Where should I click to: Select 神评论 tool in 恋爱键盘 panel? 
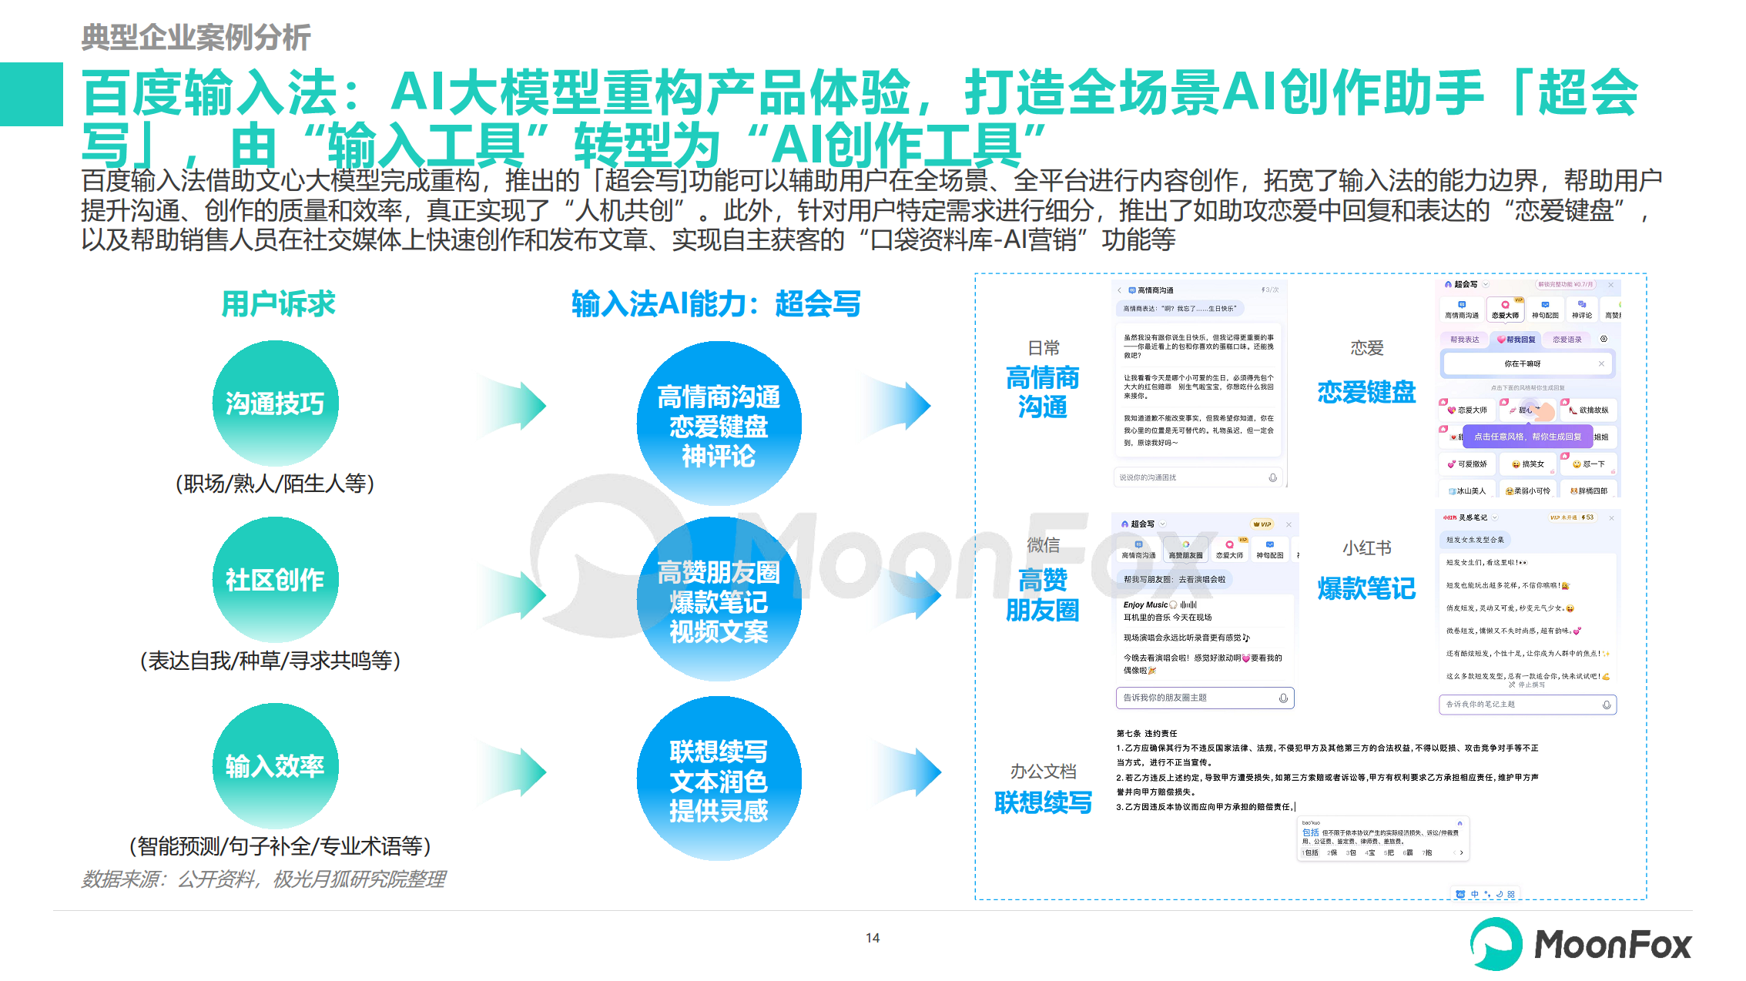coord(1581,310)
